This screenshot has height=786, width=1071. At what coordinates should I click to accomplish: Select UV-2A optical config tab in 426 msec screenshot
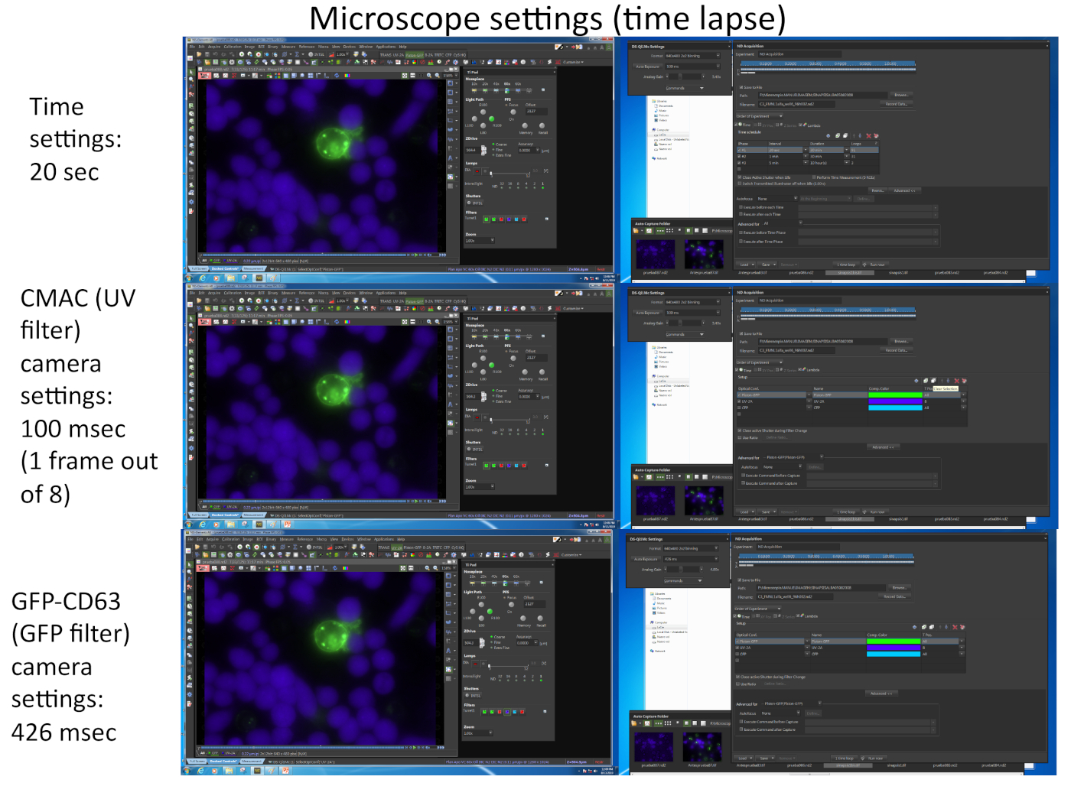pyautogui.click(x=396, y=547)
